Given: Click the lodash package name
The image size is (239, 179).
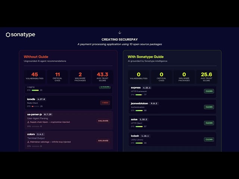Looking at the screenshot, I should tap(135, 136).
